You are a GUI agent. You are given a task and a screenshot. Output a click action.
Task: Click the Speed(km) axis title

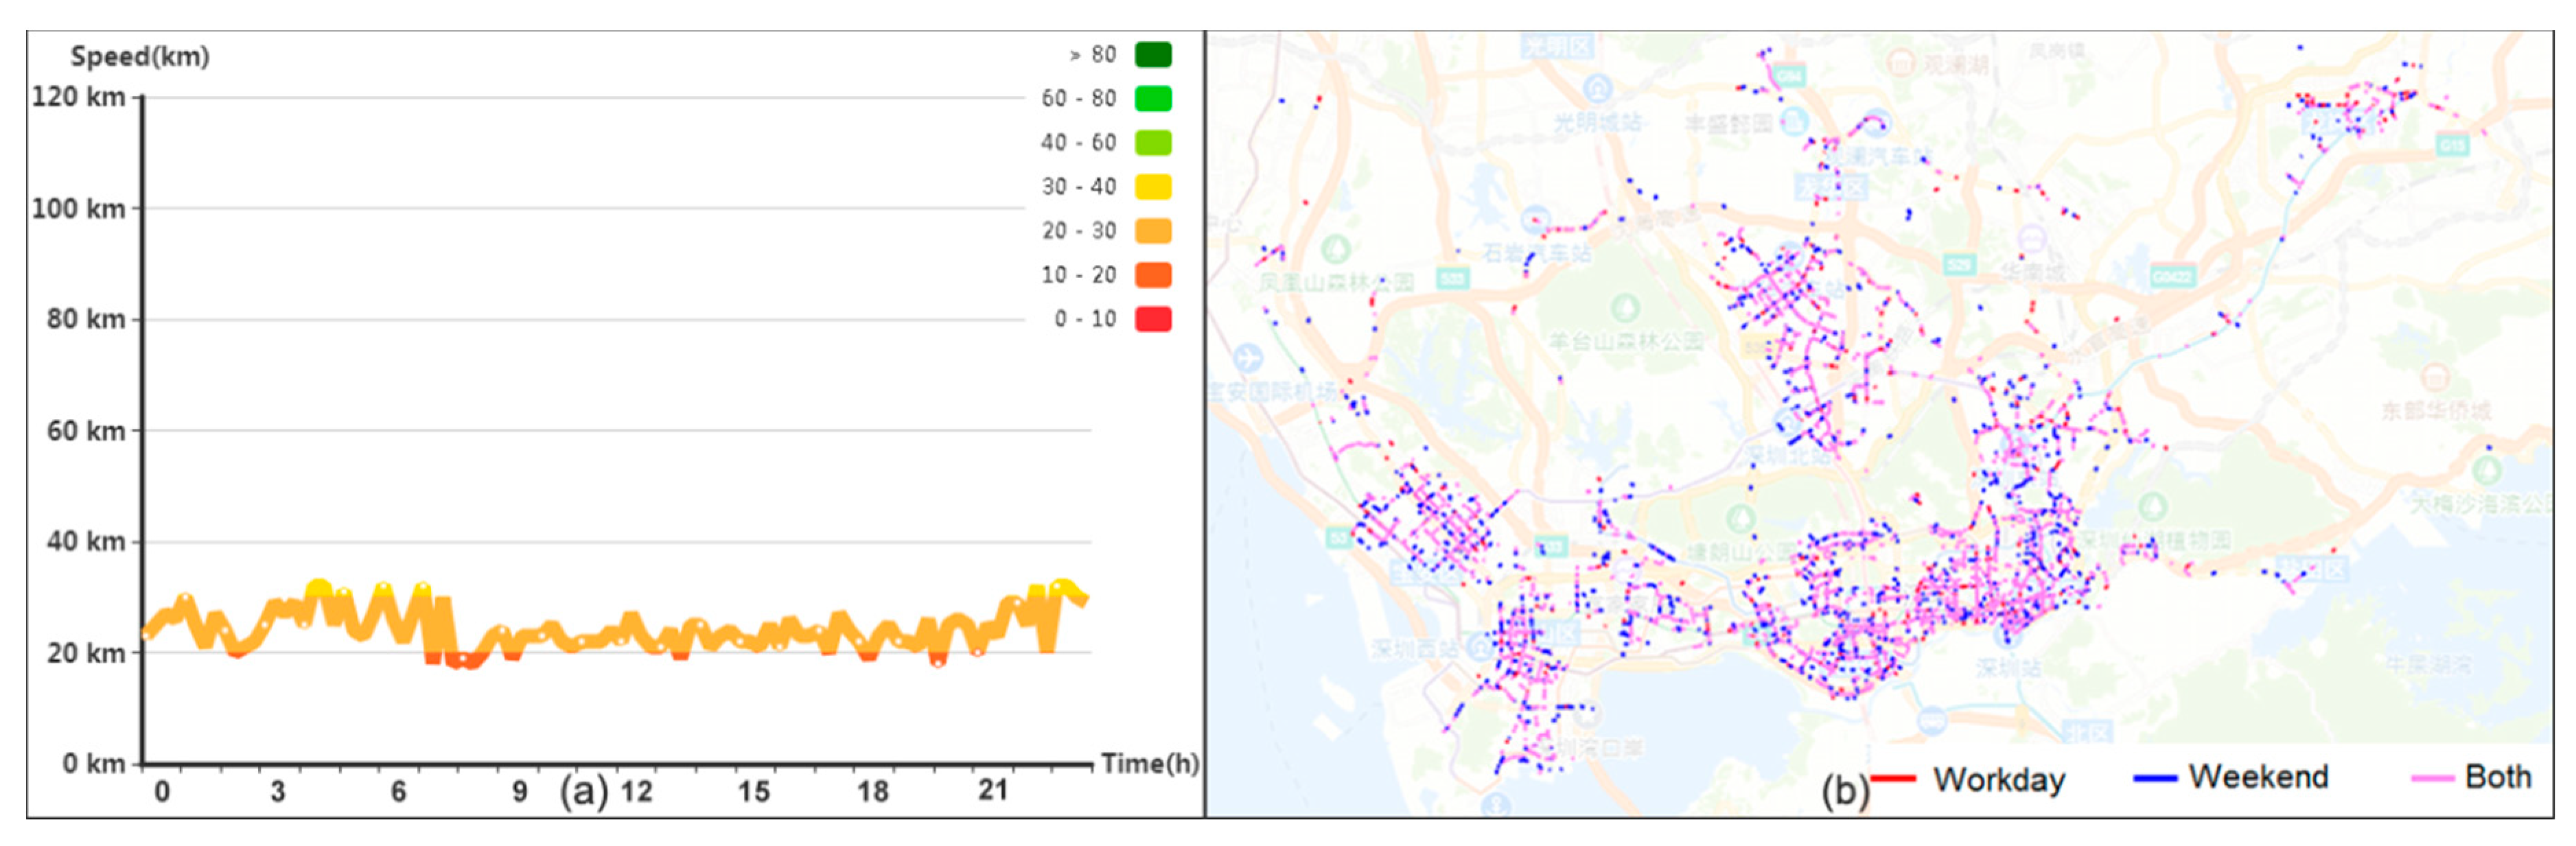[x=140, y=57]
